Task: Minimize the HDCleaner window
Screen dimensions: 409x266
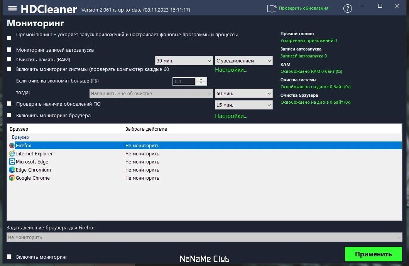Action: 362,6
